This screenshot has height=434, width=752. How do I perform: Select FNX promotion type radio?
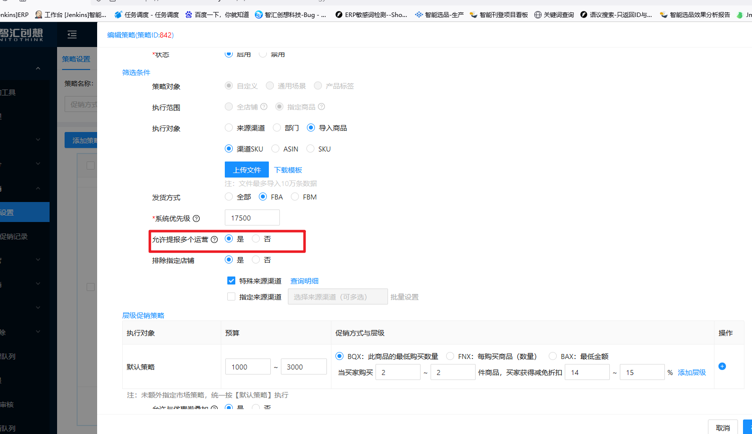(450, 356)
